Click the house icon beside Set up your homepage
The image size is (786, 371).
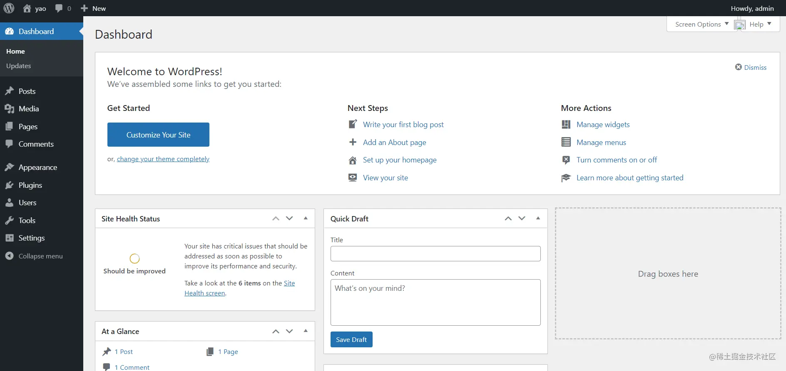353,160
